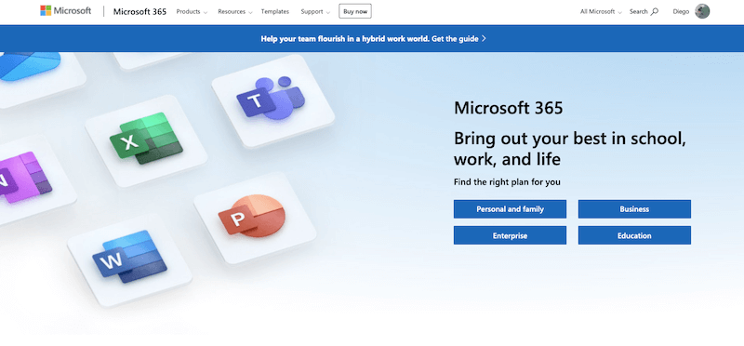Screen dimensions: 744x346
Task: Click the Buy now button
Action: (355, 11)
